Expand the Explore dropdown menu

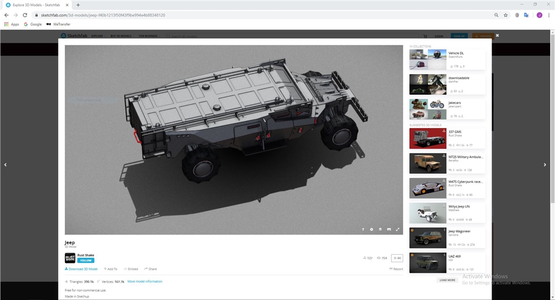tap(98, 36)
